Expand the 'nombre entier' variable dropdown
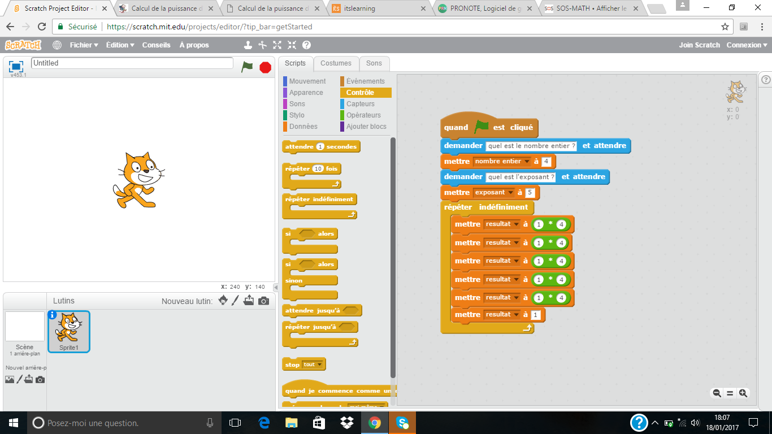 click(527, 162)
